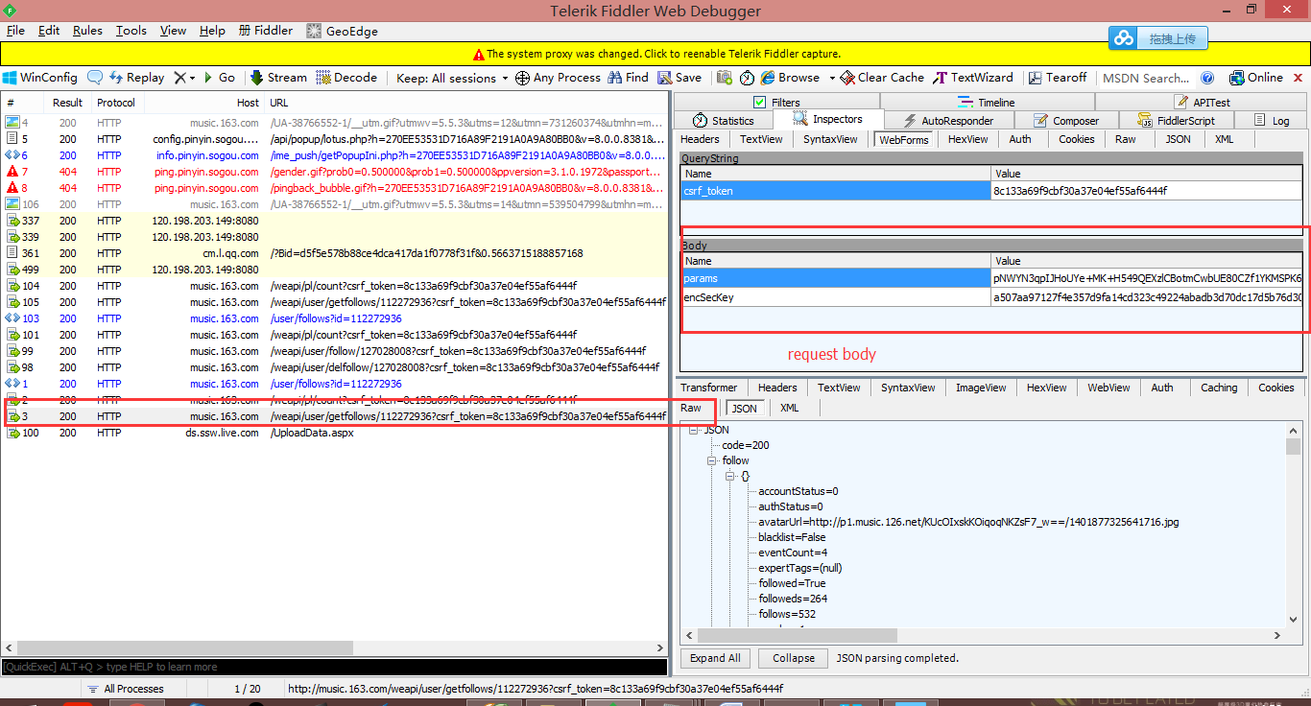Image resolution: width=1311 pixels, height=706 pixels.
Task: Click the Expand All button
Action: click(715, 658)
